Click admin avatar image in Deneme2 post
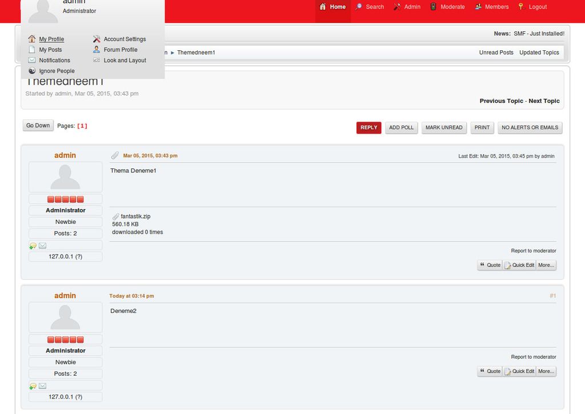585x414 pixels. point(65,317)
